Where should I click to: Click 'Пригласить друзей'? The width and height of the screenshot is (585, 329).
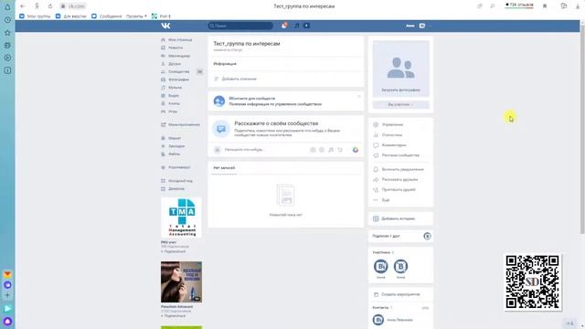(x=394, y=190)
